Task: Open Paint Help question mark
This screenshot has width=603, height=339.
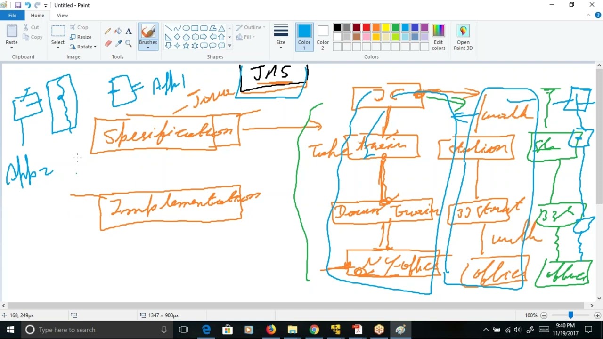Action: click(597, 16)
